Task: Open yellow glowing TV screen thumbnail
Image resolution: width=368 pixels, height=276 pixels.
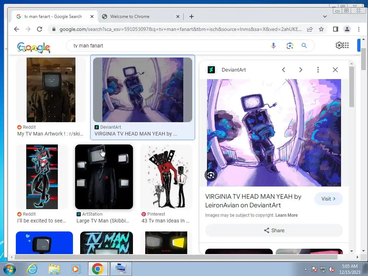Action: [166, 243]
